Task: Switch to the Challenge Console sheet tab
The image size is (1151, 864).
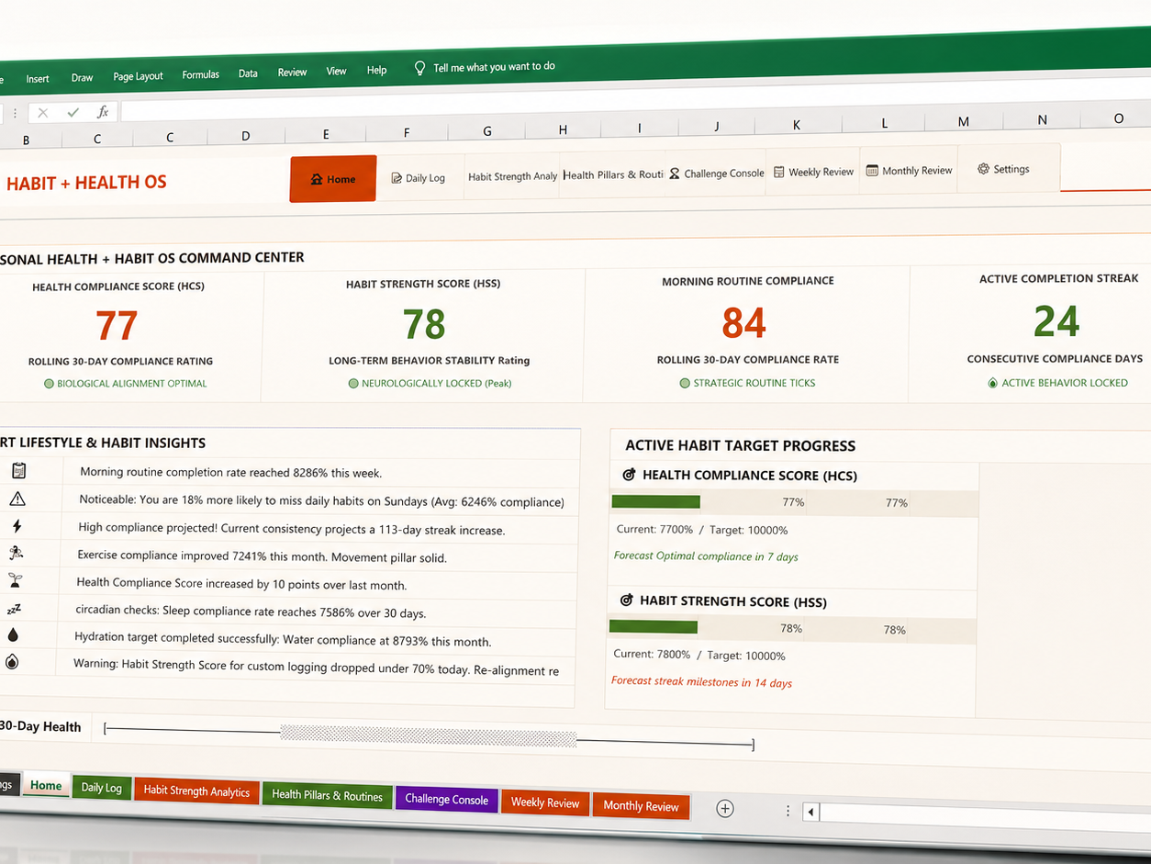Action: pyautogui.click(x=446, y=800)
